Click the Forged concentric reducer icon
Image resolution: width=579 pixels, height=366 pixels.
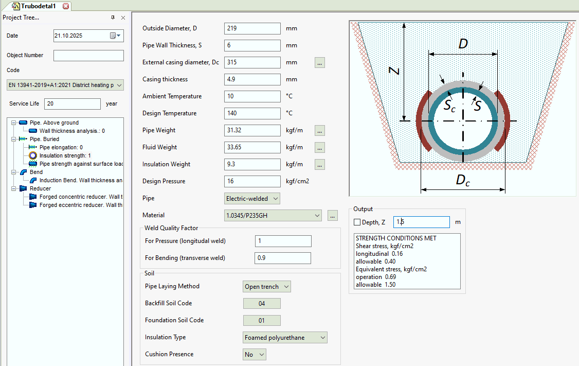tap(33, 197)
